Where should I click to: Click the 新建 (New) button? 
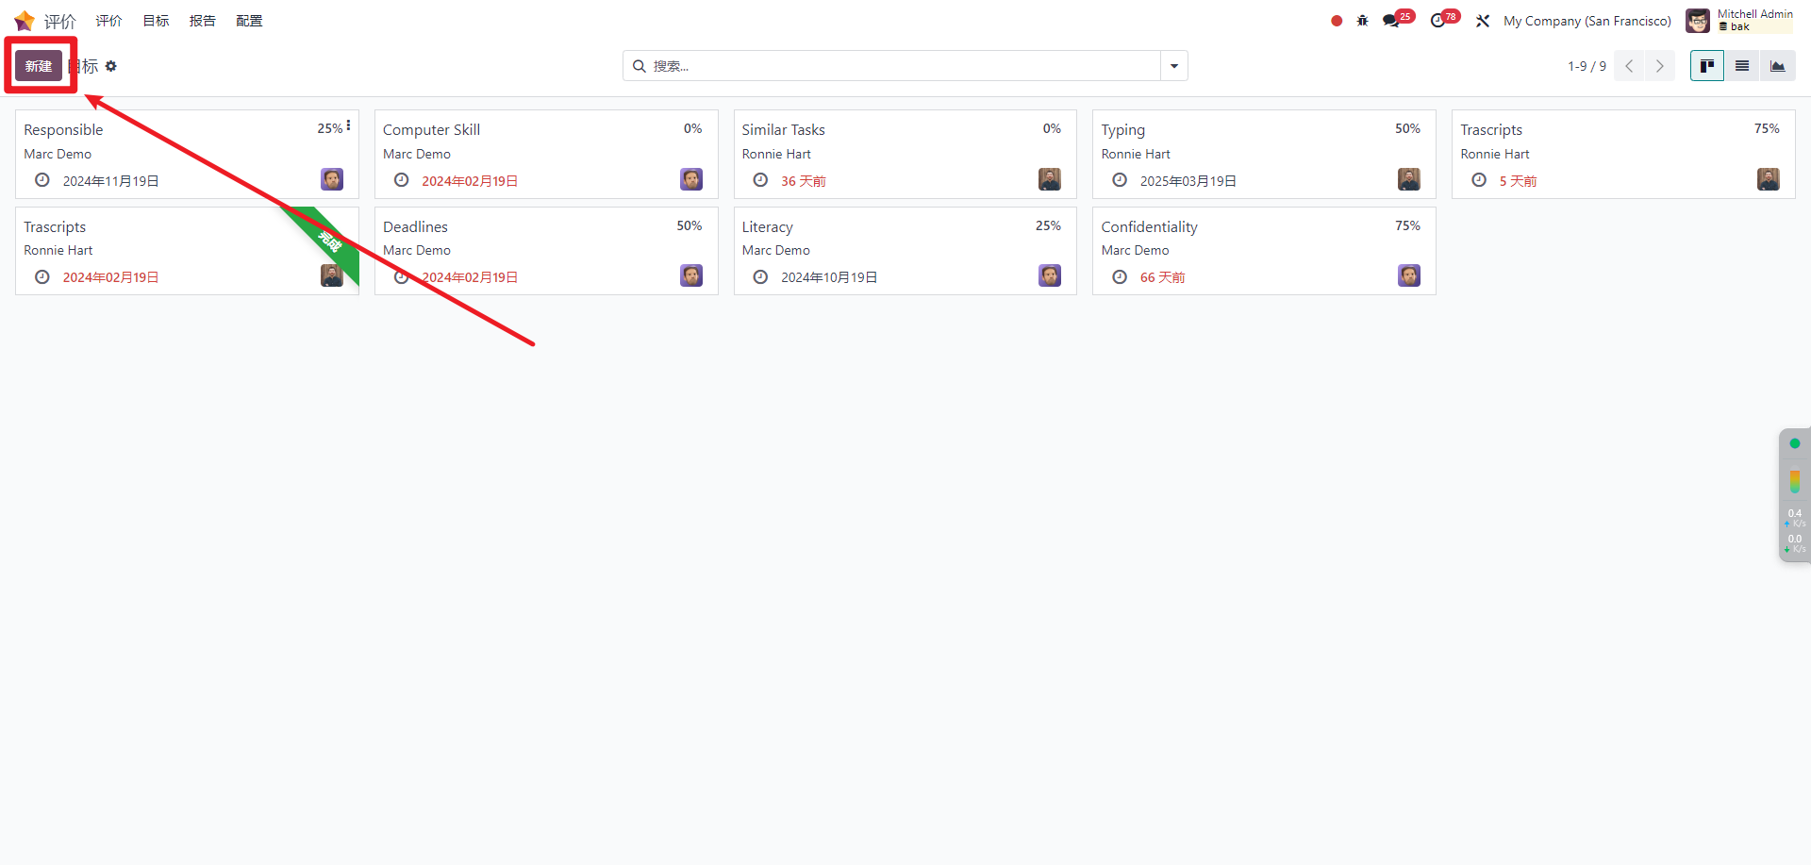click(x=39, y=66)
